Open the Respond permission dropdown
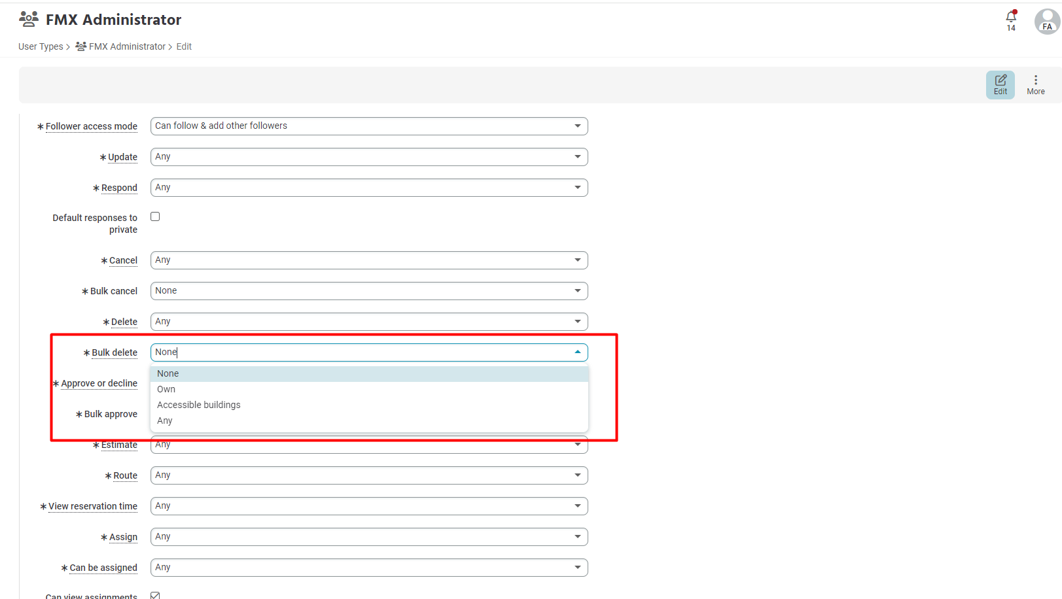Image resolution: width=1062 pixels, height=599 pixels. click(x=369, y=188)
